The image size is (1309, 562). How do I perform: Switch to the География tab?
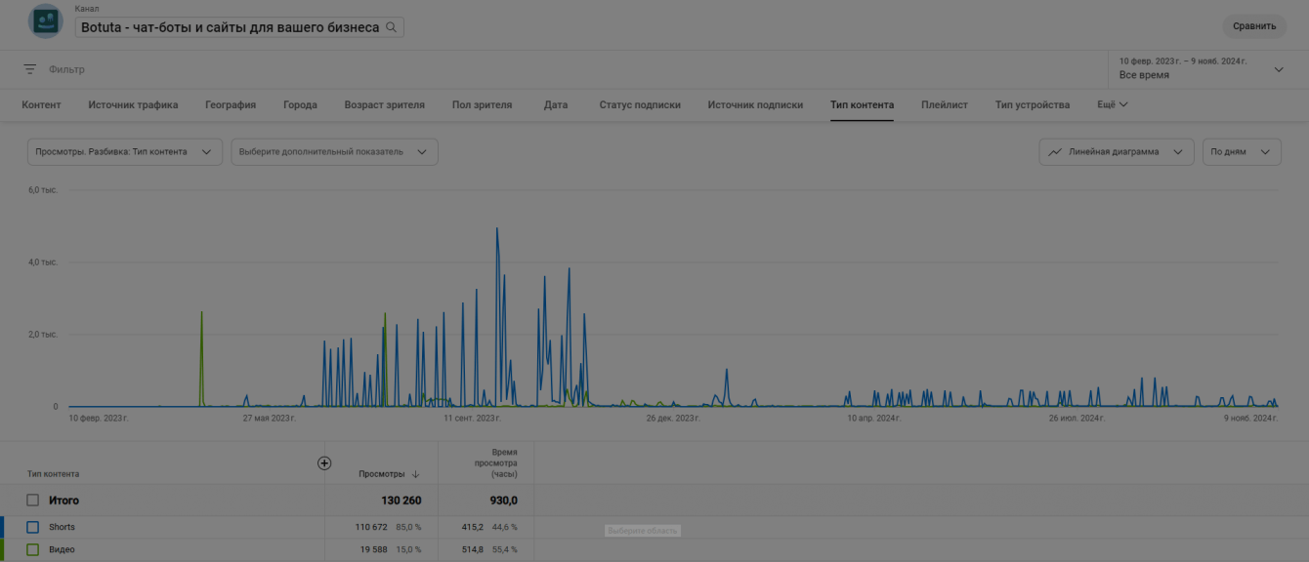click(231, 104)
